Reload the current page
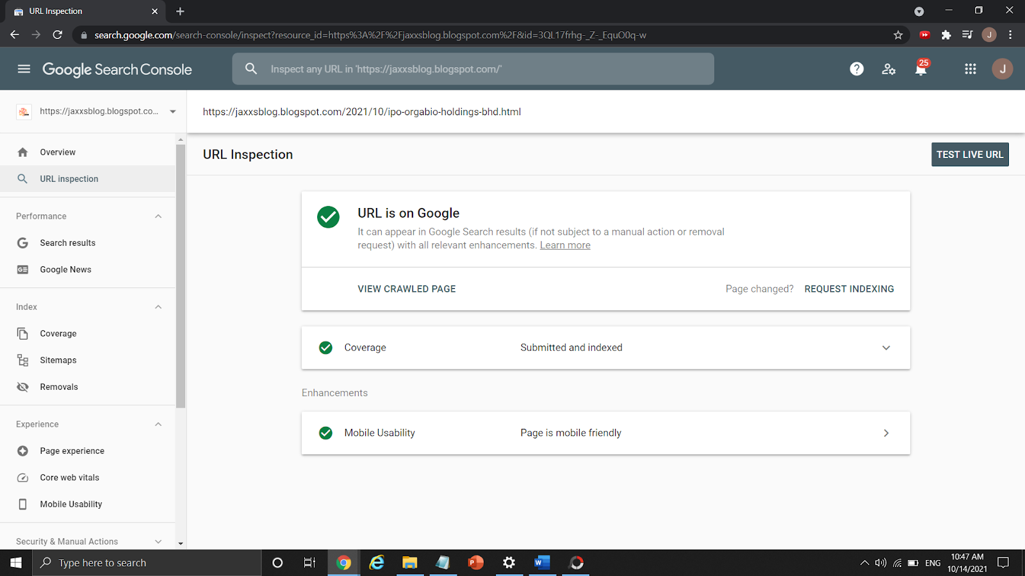Viewport: 1025px width, 576px height. tap(58, 35)
